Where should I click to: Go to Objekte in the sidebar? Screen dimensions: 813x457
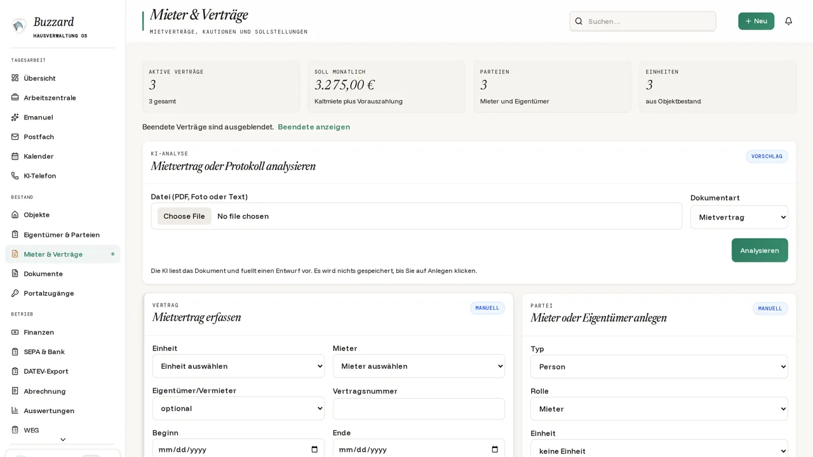pyautogui.click(x=62, y=215)
